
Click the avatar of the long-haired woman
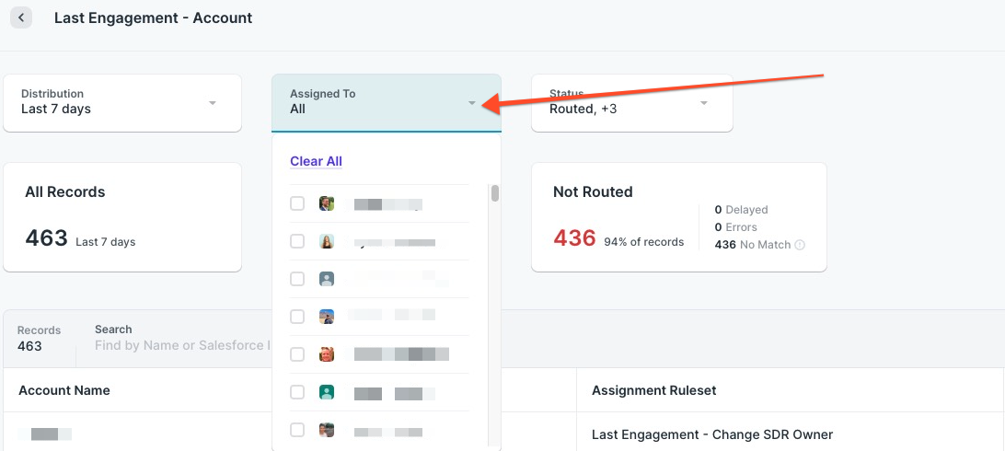pyautogui.click(x=326, y=241)
